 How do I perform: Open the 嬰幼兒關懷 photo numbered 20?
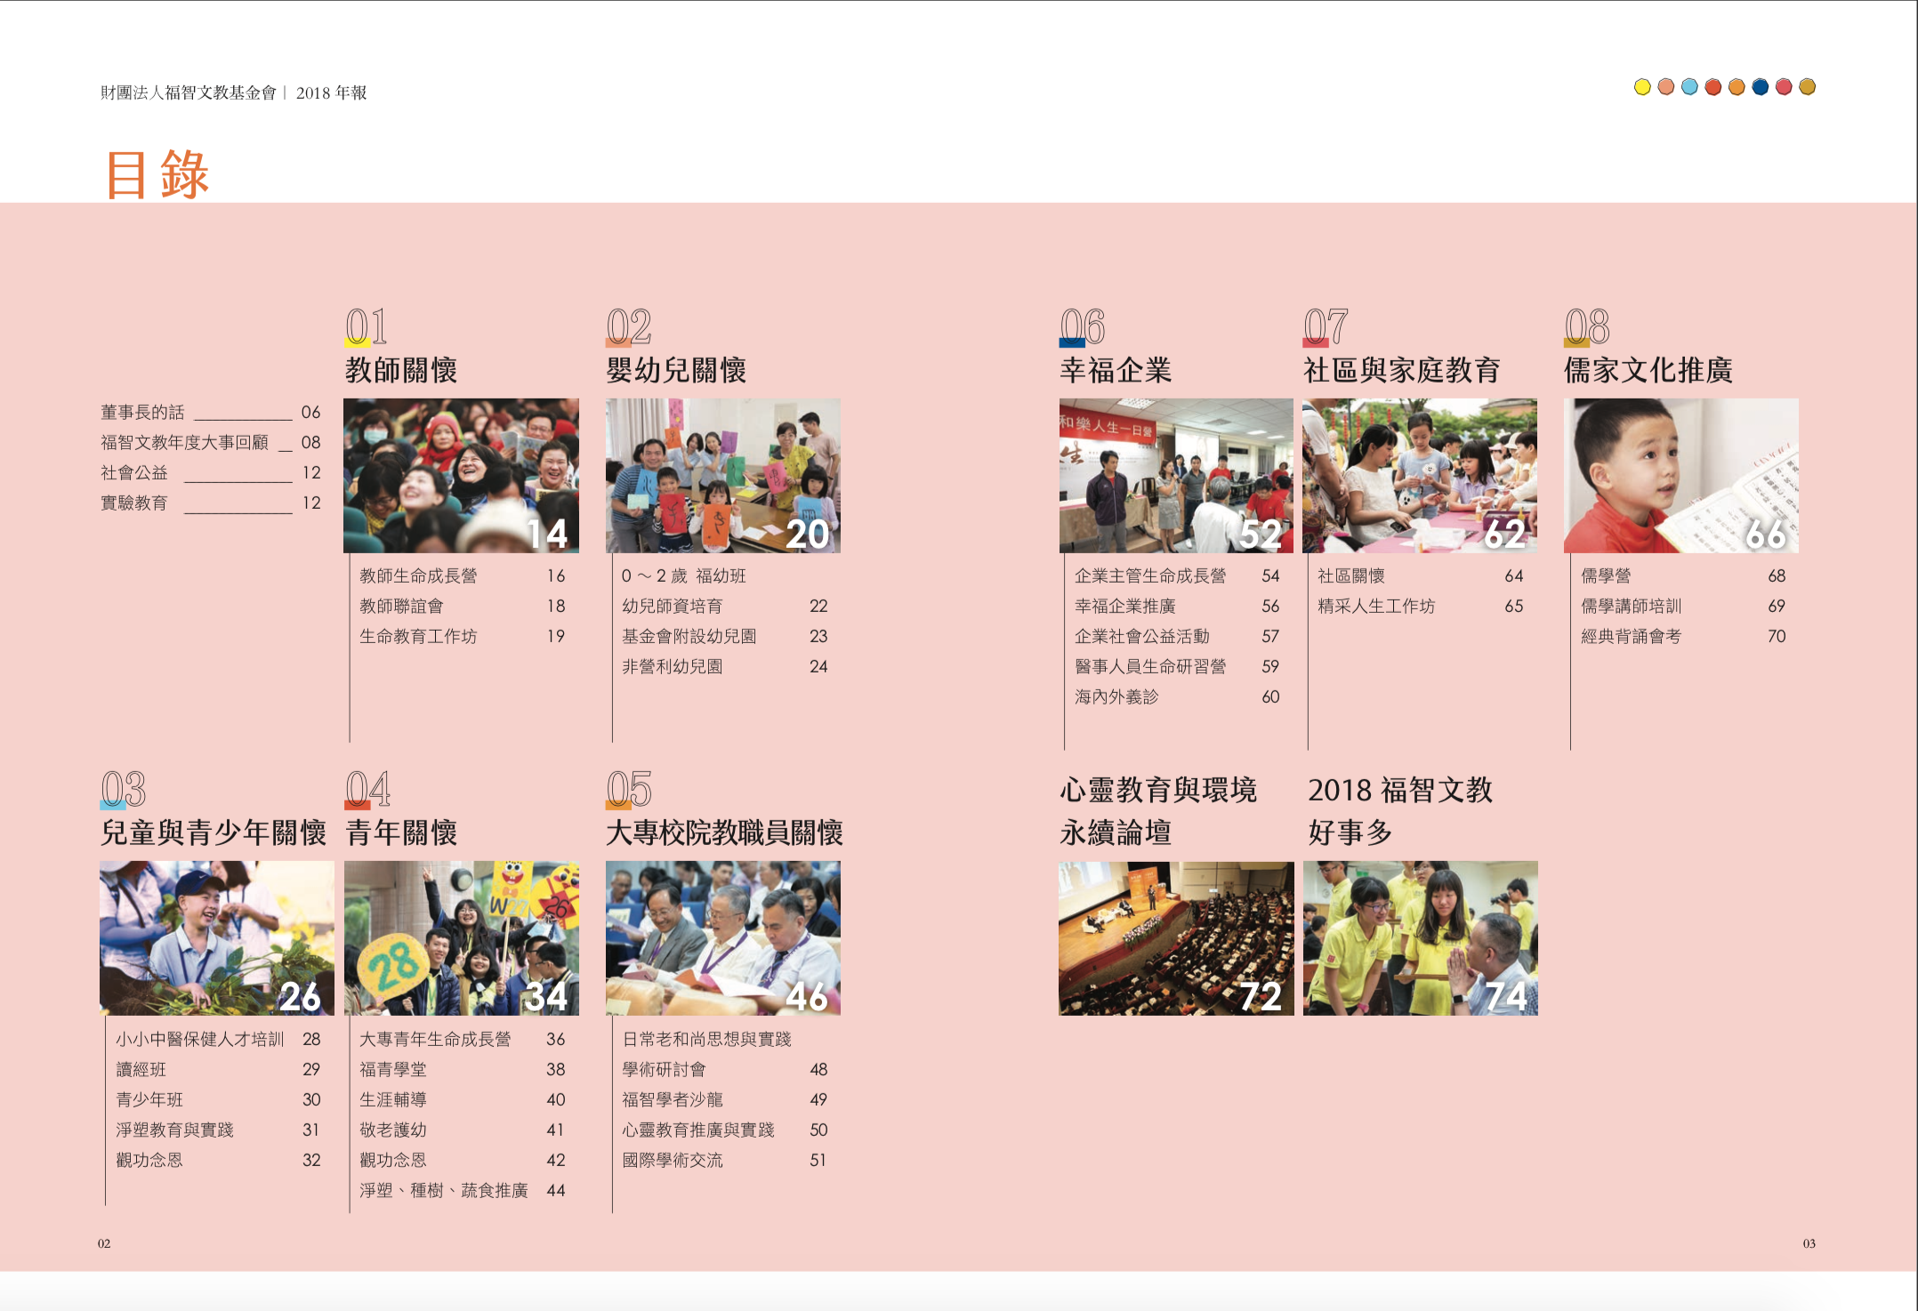click(x=722, y=476)
